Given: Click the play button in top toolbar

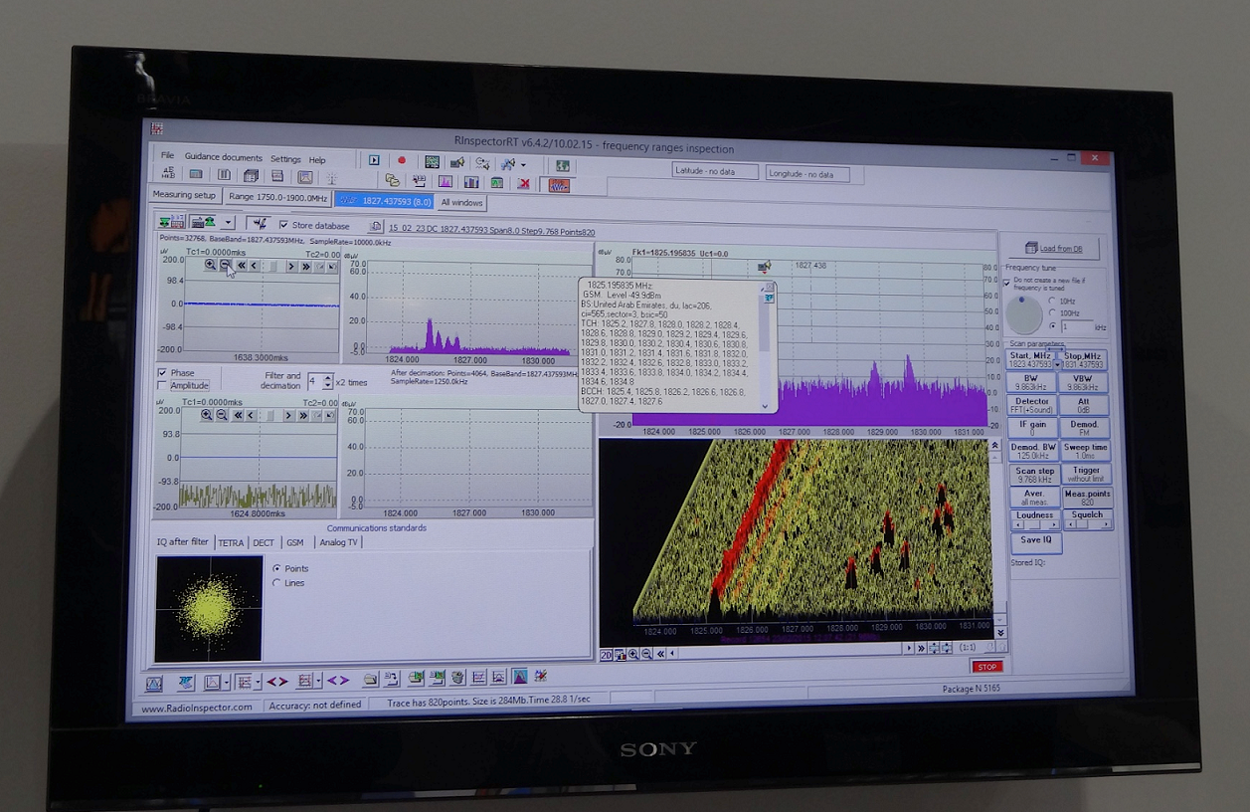Looking at the screenshot, I should point(374,160).
